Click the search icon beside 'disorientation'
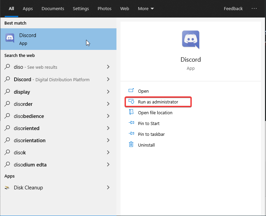266x216 pixels. (7, 140)
